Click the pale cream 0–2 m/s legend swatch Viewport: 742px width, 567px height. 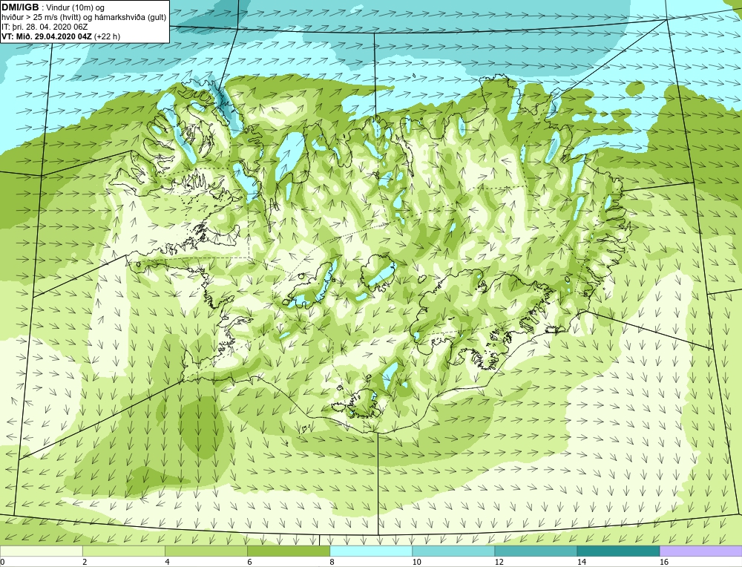[41, 551]
